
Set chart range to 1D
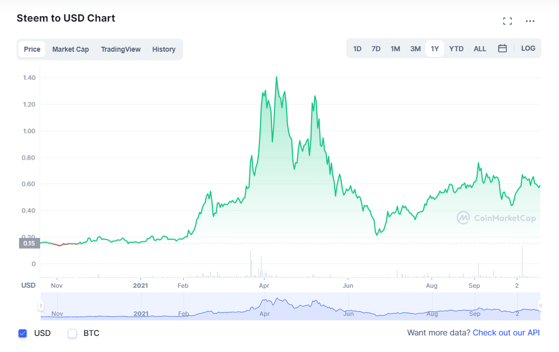tap(357, 49)
